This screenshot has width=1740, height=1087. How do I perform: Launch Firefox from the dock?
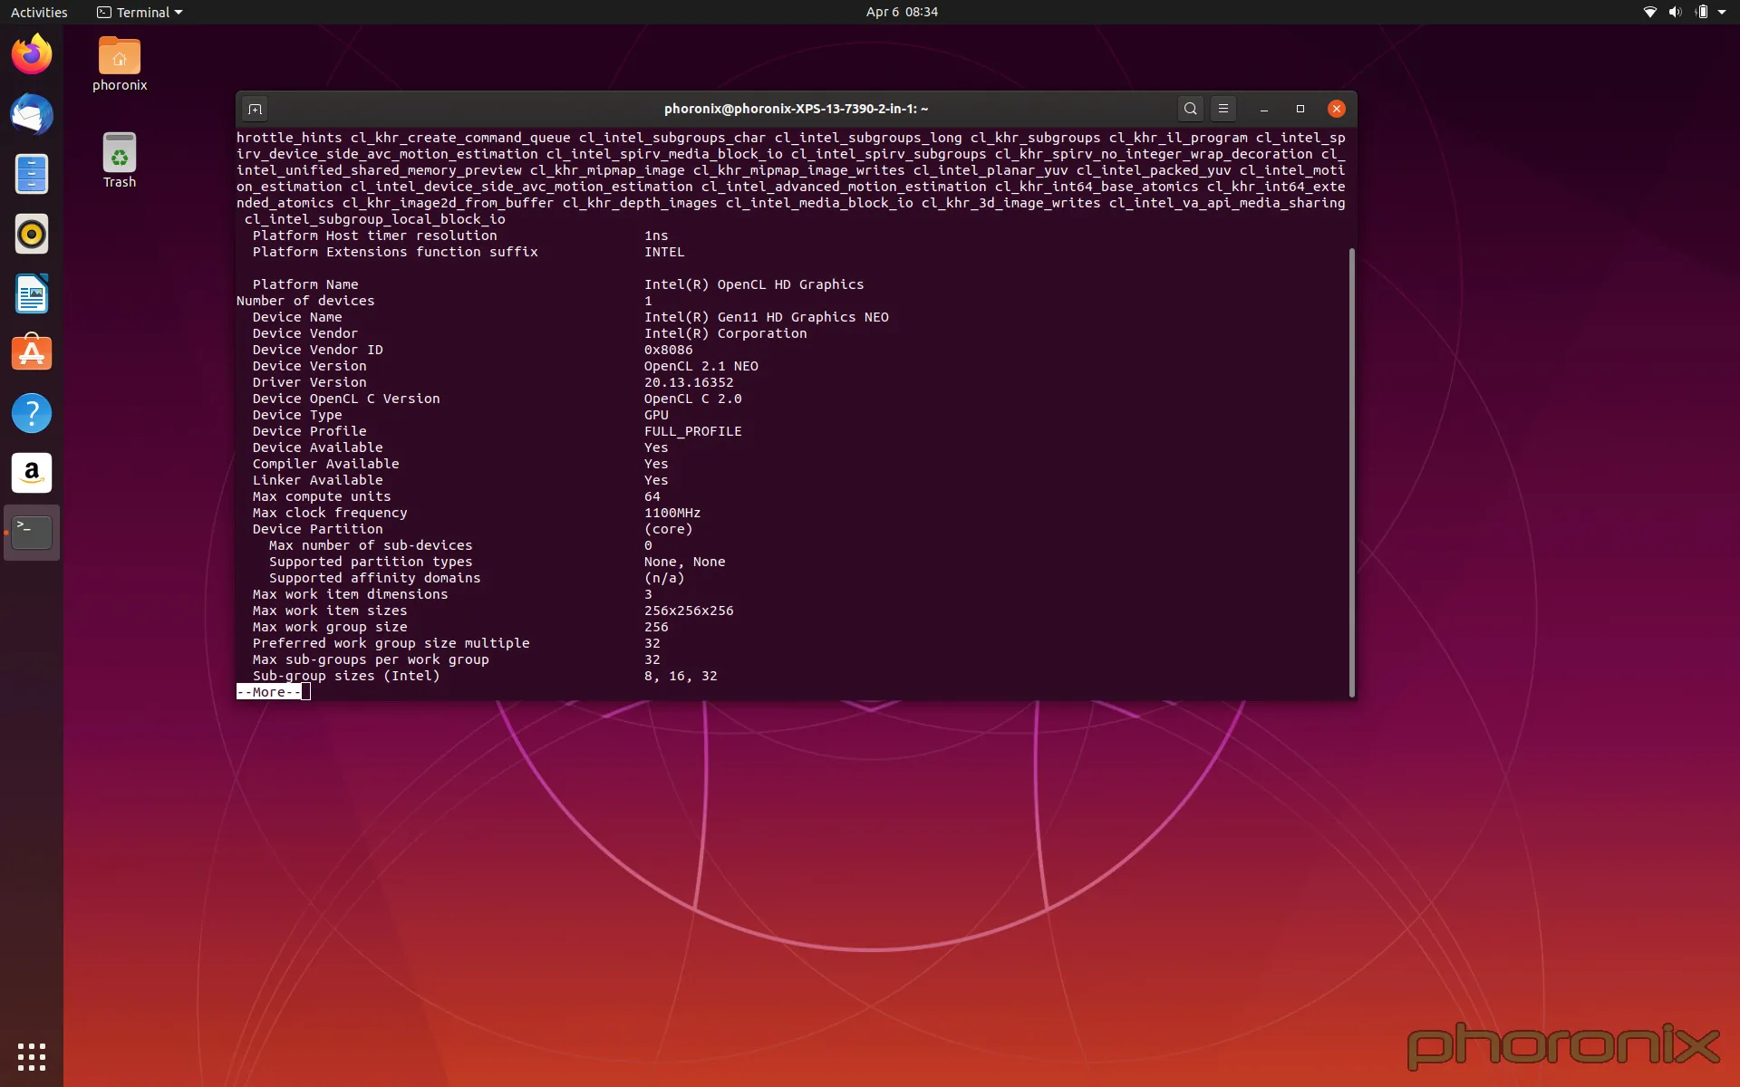tap(32, 55)
